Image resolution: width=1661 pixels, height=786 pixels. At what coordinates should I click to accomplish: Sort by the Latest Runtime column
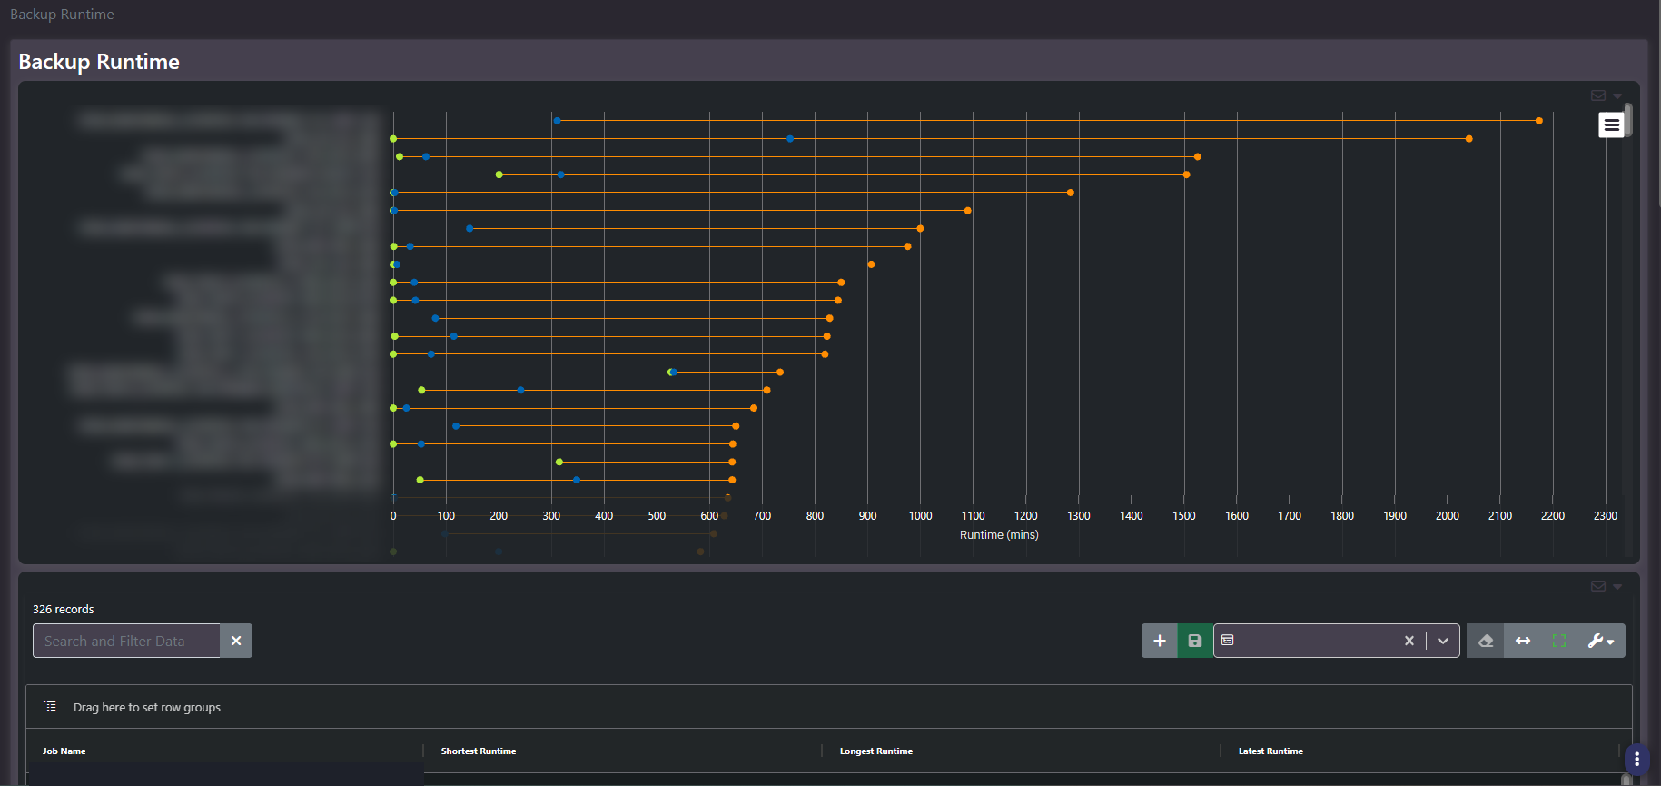click(x=1270, y=751)
